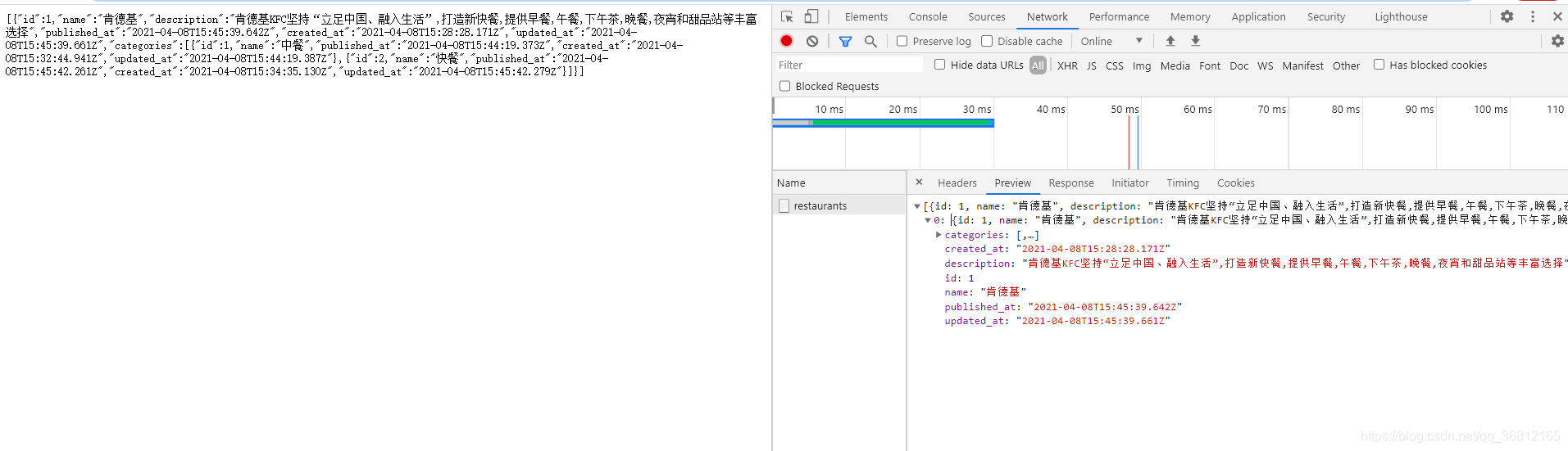Collapse item 0 object in preview
1568x451 pixels.
click(x=928, y=220)
